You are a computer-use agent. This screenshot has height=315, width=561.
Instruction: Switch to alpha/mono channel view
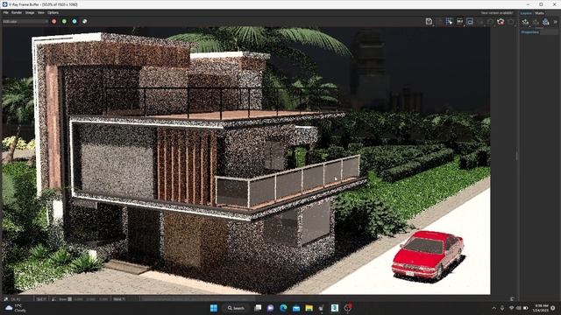click(x=85, y=21)
